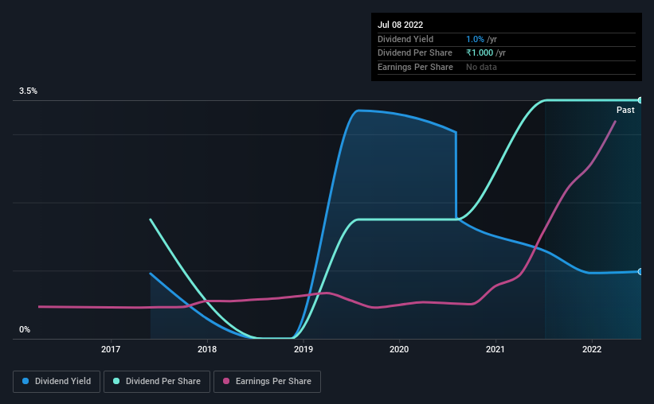The width and height of the screenshot is (654, 404).
Task: Select the 2021 axis label
Action: tap(495, 349)
